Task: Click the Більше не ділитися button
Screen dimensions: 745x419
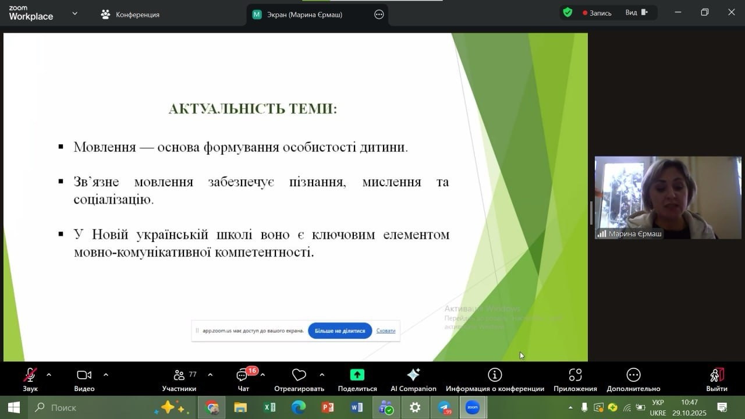Action: (340, 331)
